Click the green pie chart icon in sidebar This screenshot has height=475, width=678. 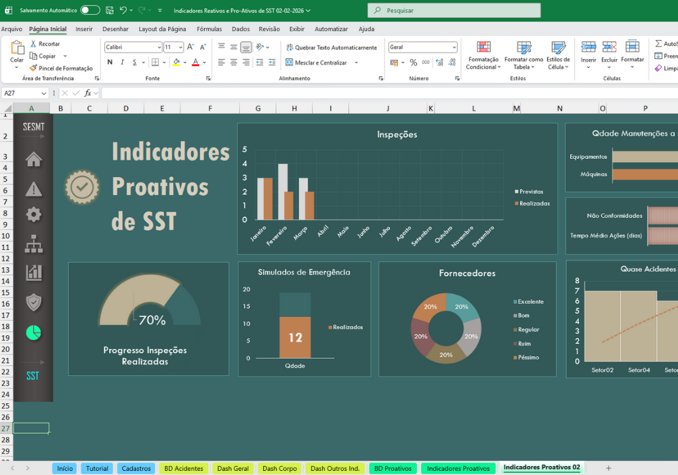(34, 332)
